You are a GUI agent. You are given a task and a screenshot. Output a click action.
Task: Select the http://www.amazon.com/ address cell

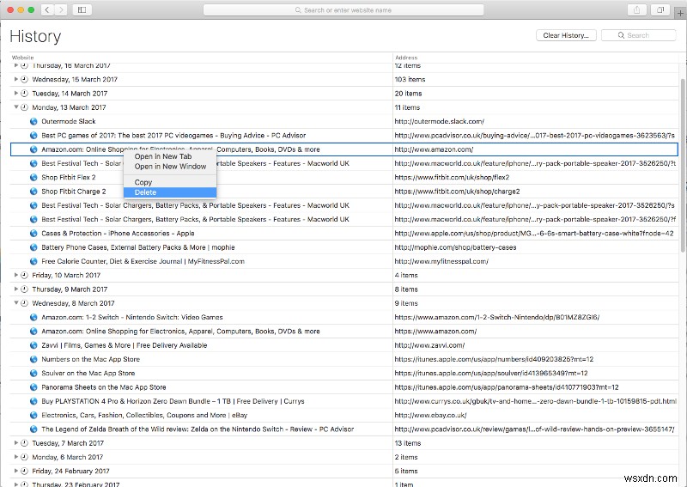[434, 149]
